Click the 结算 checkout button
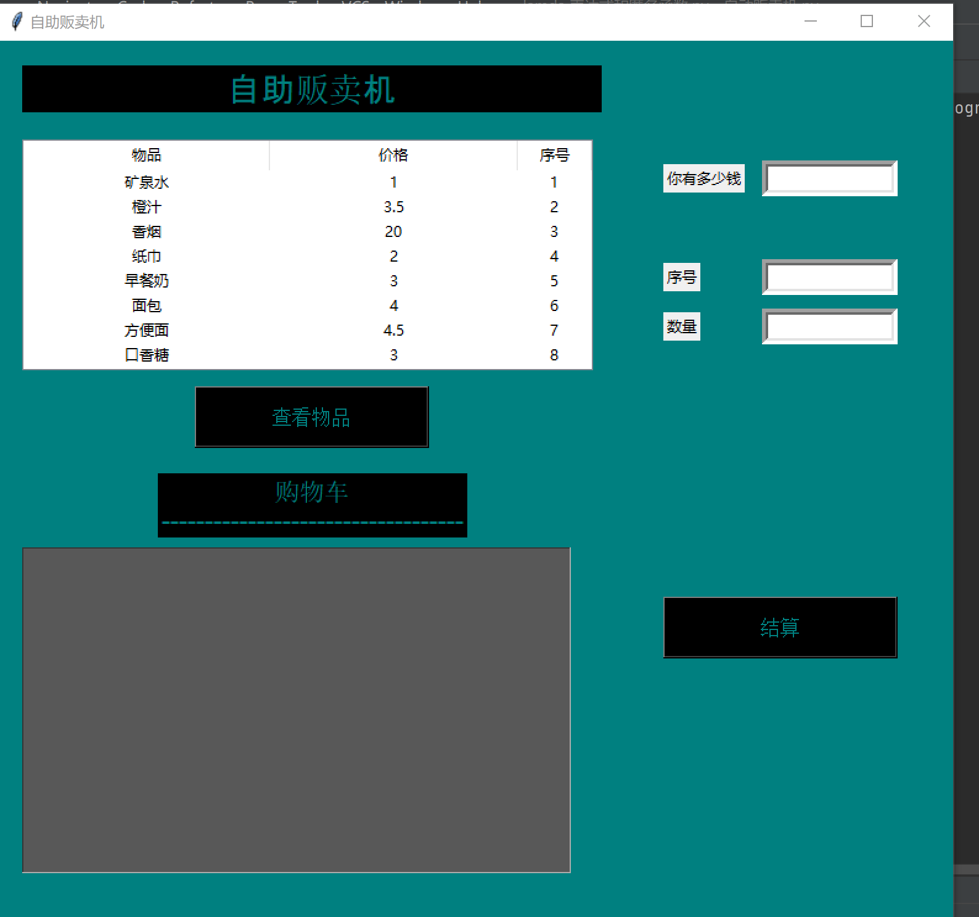The width and height of the screenshot is (979, 917). [780, 628]
